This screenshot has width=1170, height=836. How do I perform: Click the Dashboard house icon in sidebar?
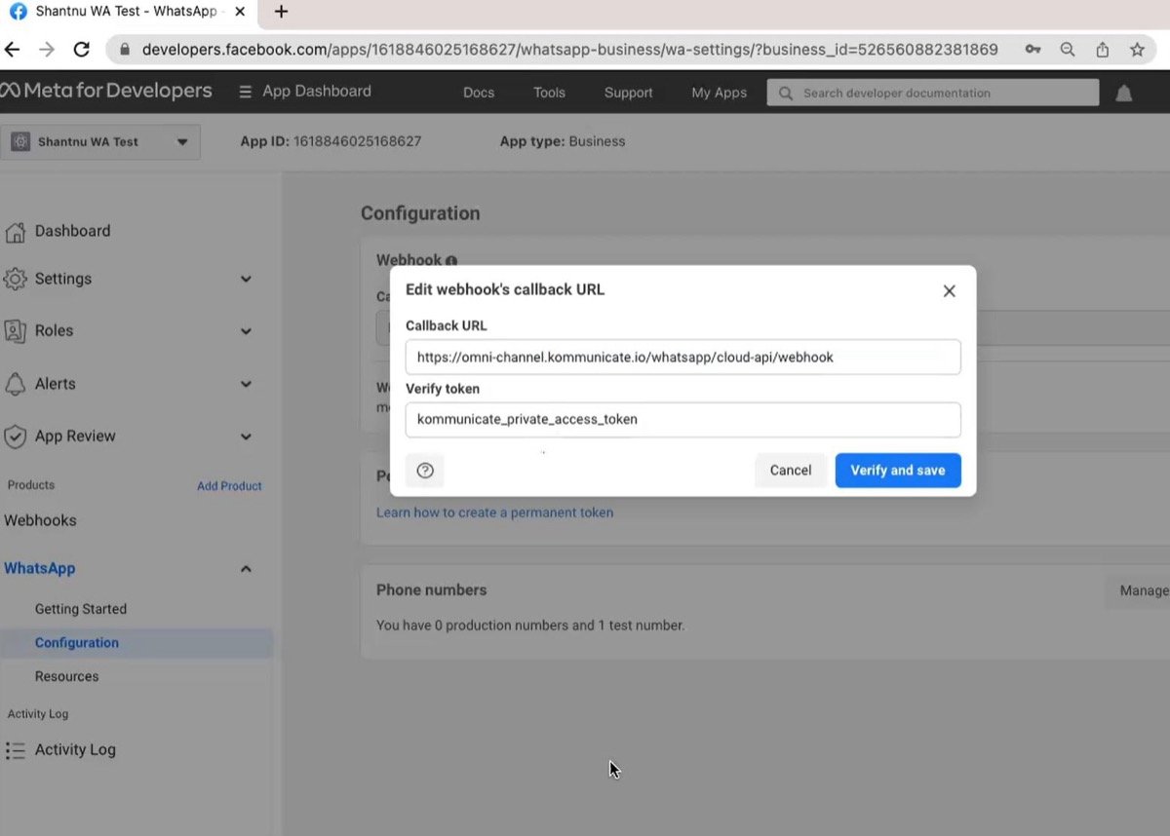point(15,232)
